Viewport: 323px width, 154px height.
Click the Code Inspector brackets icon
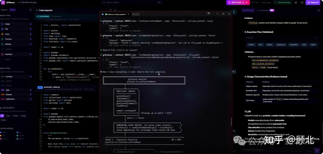[x=37, y=10]
